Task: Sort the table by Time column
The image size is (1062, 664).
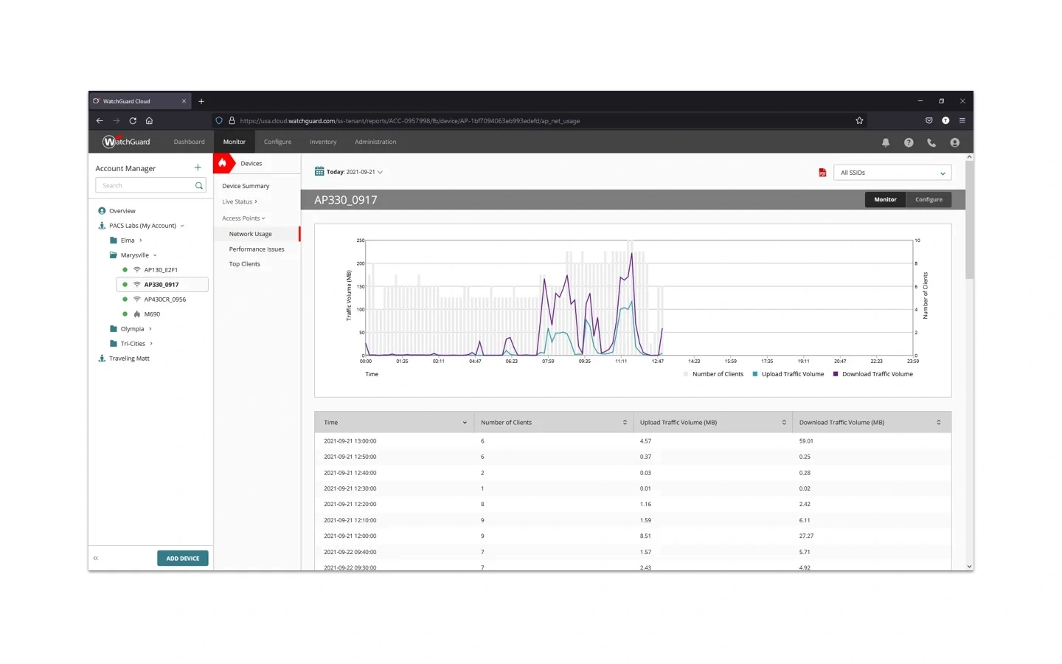Action: click(x=394, y=423)
